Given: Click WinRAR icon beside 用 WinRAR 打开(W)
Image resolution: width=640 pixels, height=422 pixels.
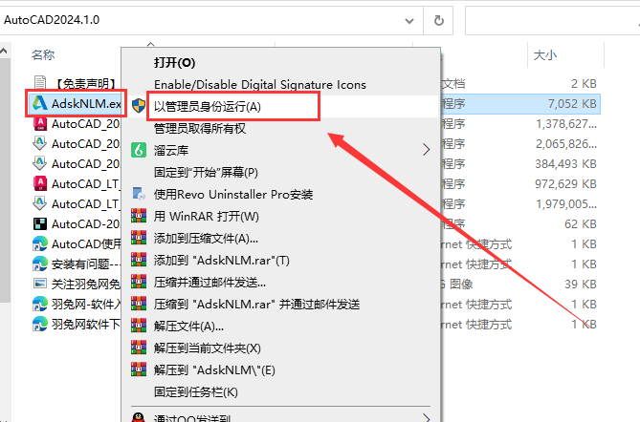Looking at the screenshot, I should pyautogui.click(x=139, y=216).
